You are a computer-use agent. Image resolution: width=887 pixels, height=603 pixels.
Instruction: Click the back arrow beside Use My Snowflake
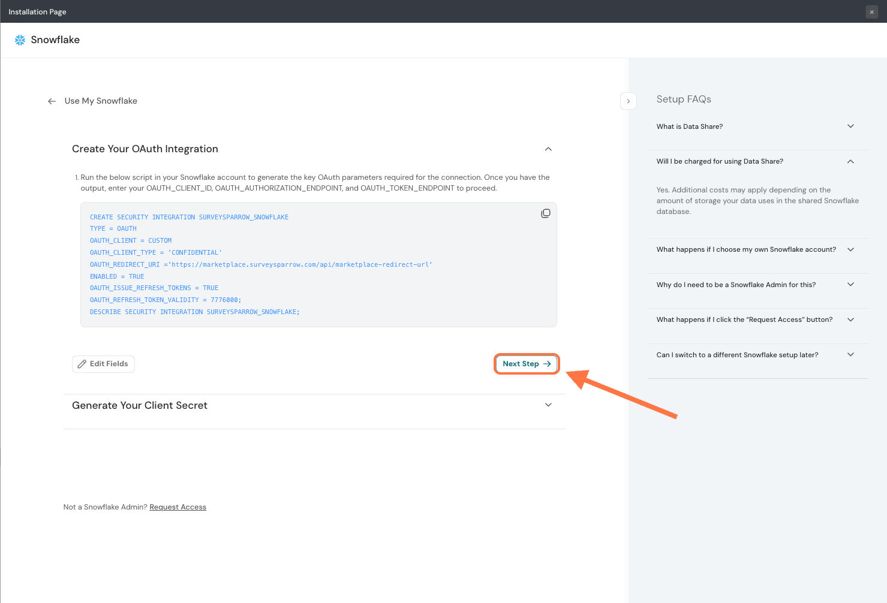[x=52, y=101]
